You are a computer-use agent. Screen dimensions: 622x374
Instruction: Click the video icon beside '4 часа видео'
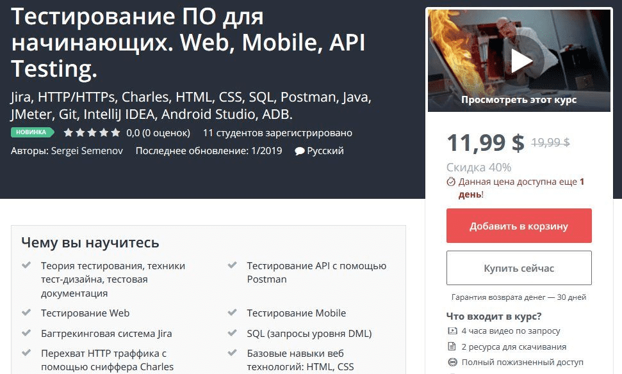[x=451, y=331]
